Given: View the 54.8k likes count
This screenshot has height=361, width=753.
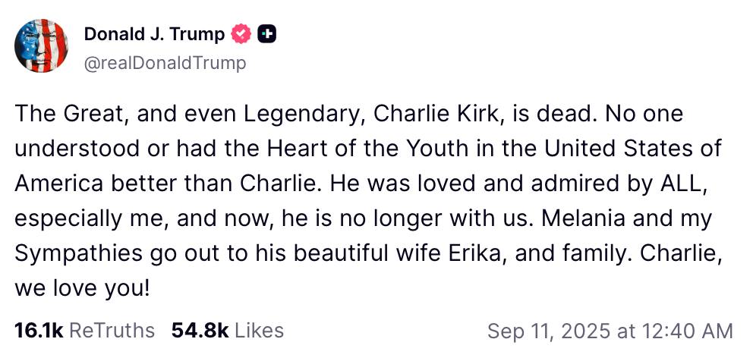Looking at the screenshot, I should [x=200, y=330].
